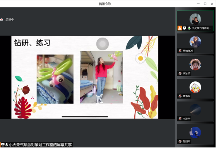Click the muted mic icon beside 曹书旗
216x148 pixels.
click(180, 96)
